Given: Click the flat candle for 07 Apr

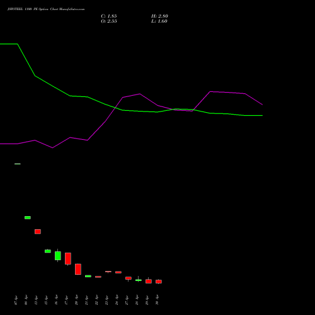Looking at the screenshot, I should [x=18, y=164].
